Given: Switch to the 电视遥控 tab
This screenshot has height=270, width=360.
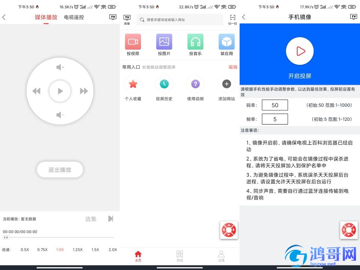Looking at the screenshot, I should point(74,17).
